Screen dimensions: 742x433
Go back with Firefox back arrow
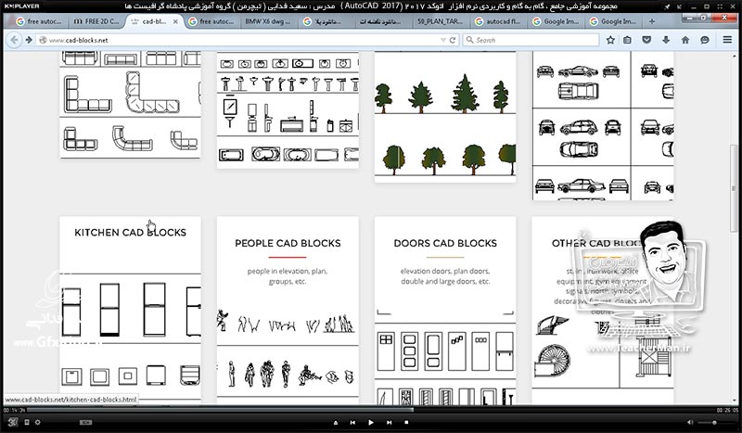click(x=14, y=40)
